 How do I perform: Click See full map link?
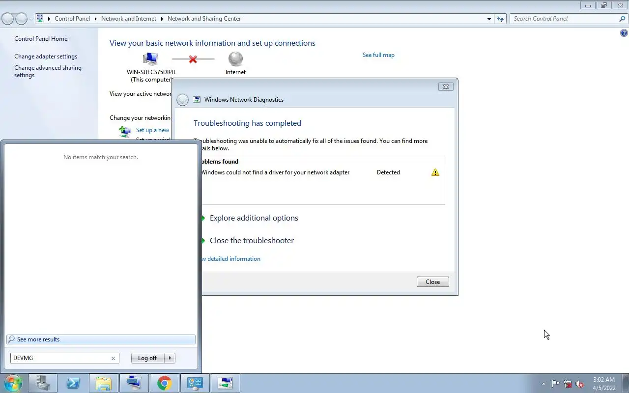pyautogui.click(x=378, y=55)
